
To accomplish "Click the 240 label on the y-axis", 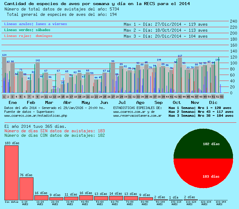I will pyautogui.click(x=233, y=21).
